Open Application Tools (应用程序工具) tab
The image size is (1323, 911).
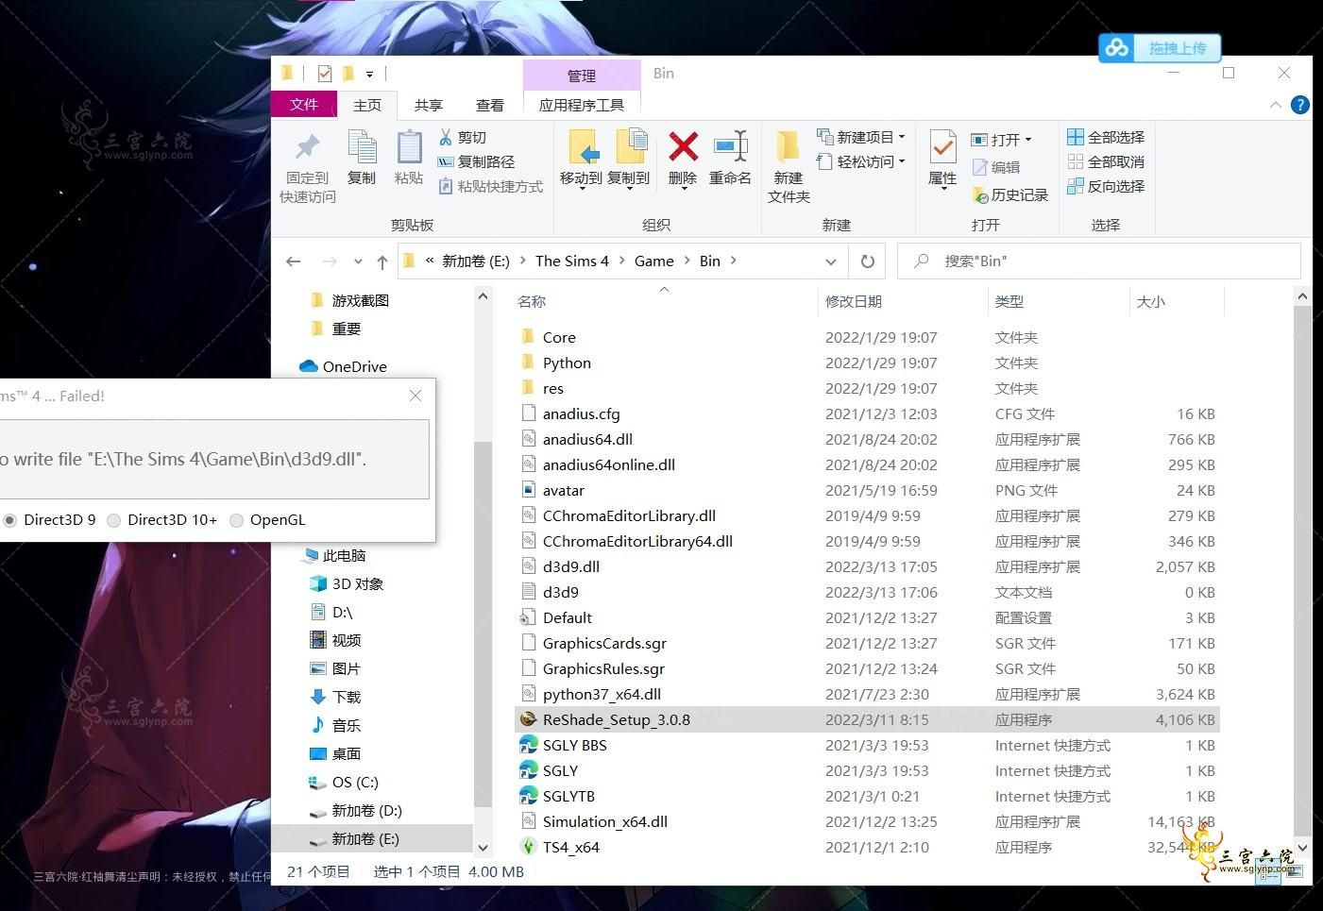point(582,105)
